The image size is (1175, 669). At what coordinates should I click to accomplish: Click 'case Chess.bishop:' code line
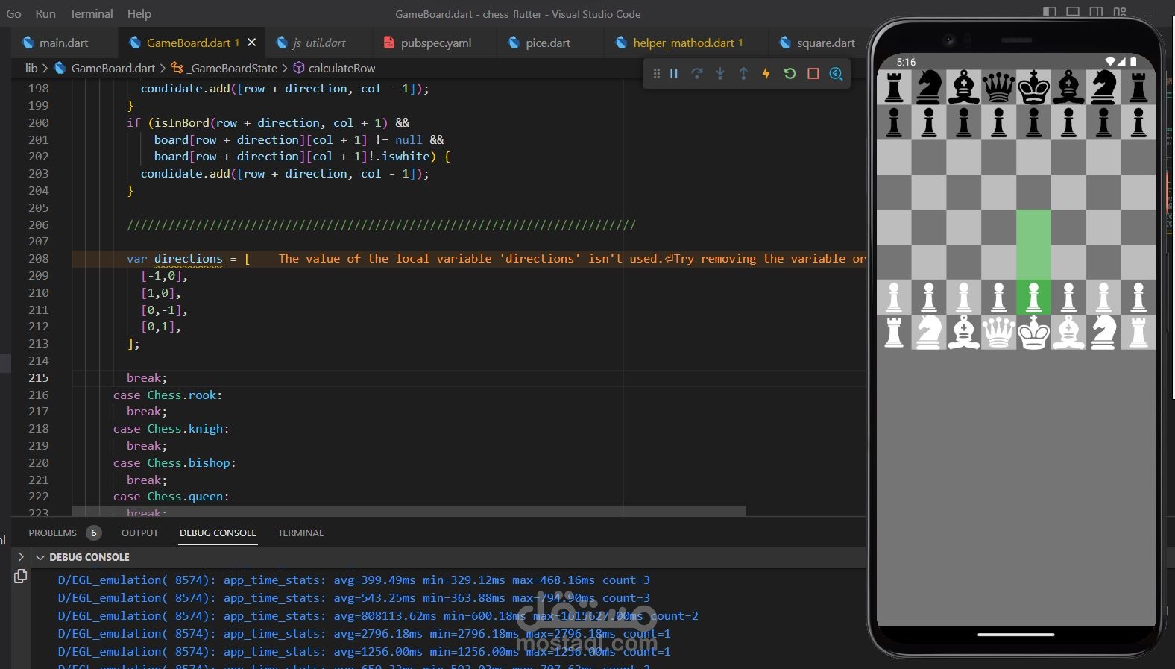tap(174, 462)
